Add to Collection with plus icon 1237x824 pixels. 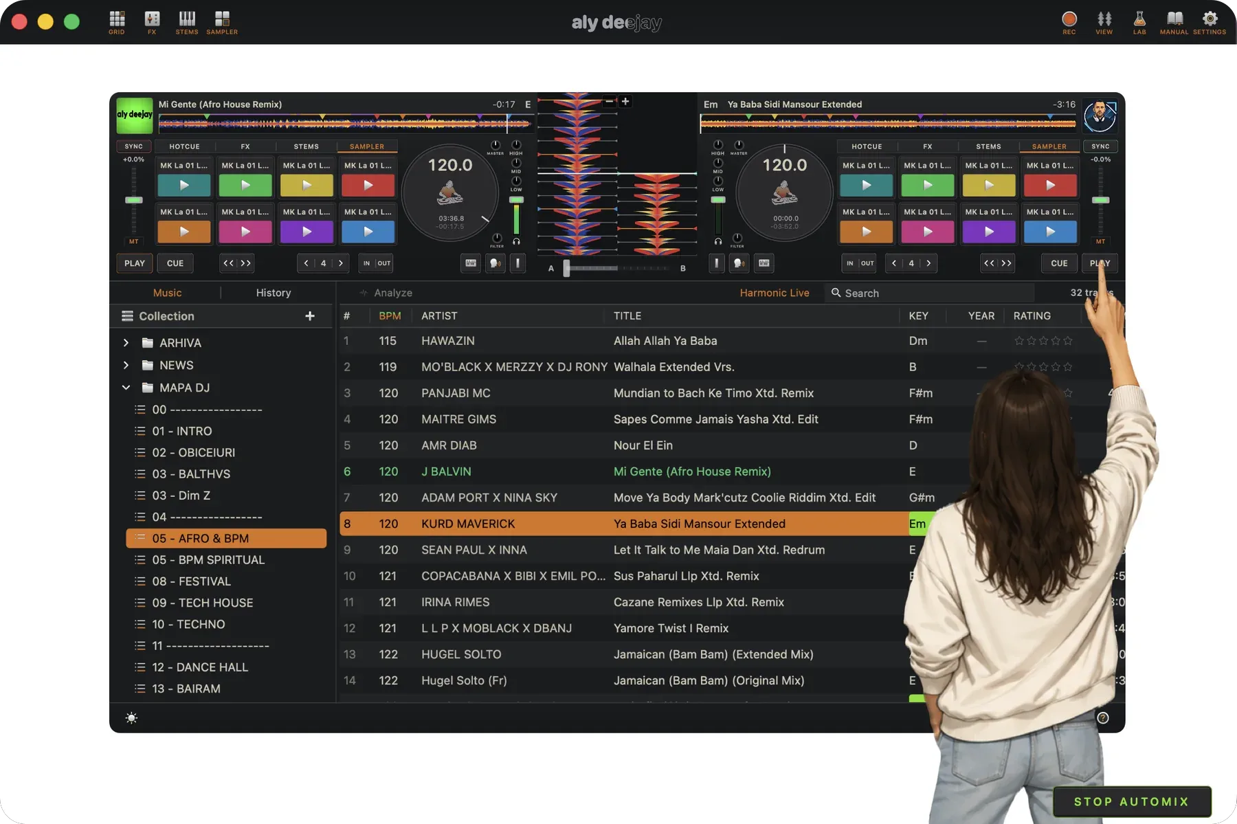click(x=310, y=316)
